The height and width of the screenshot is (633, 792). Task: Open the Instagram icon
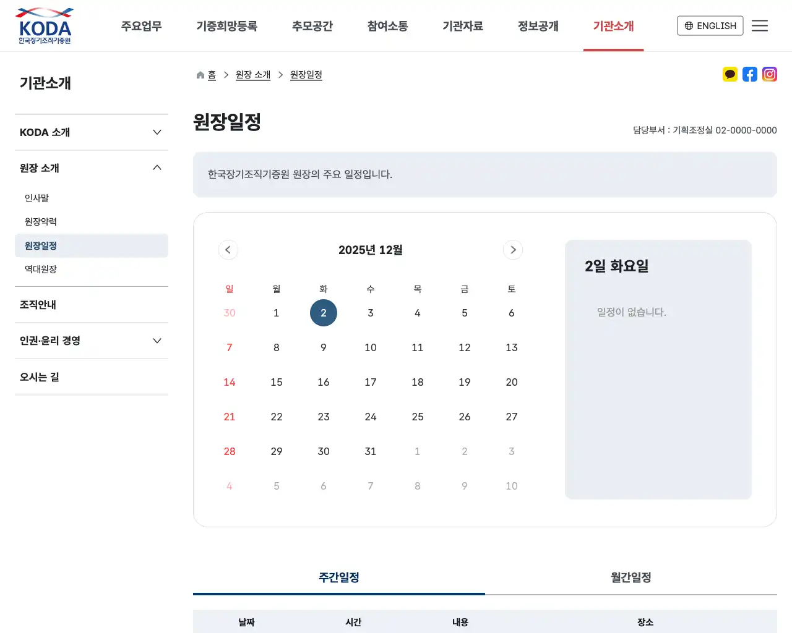point(769,74)
